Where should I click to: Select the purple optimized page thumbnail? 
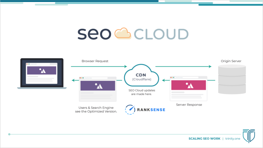tap(98, 89)
